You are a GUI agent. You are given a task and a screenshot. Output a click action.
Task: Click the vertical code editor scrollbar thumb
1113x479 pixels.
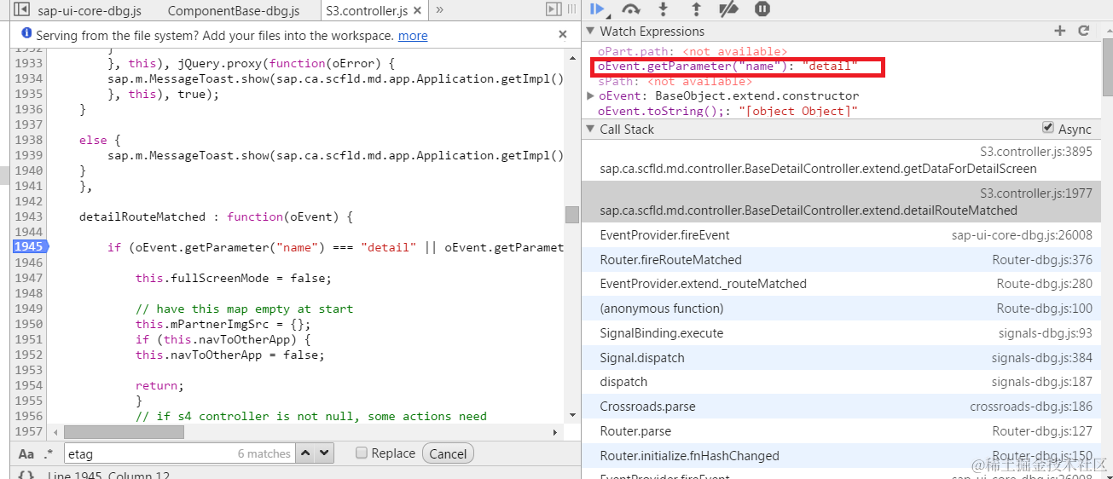572,215
